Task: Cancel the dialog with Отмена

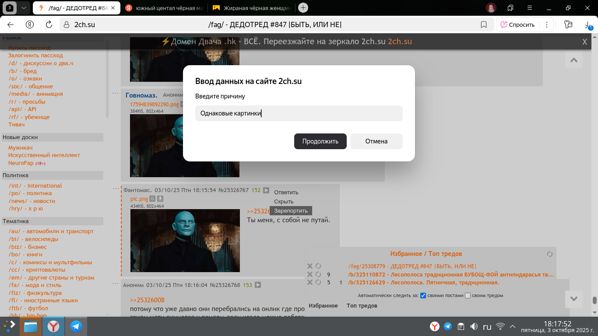Action: point(376,141)
